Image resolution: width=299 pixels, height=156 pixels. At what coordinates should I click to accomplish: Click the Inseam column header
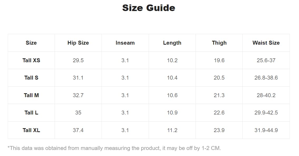[x=125, y=43]
